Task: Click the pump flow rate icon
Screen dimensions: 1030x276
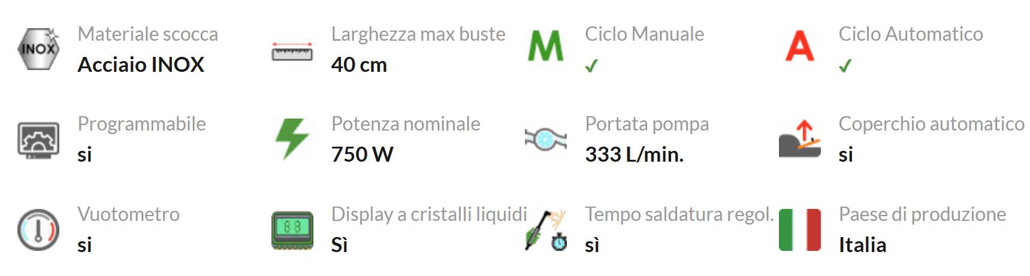Action: click(546, 139)
